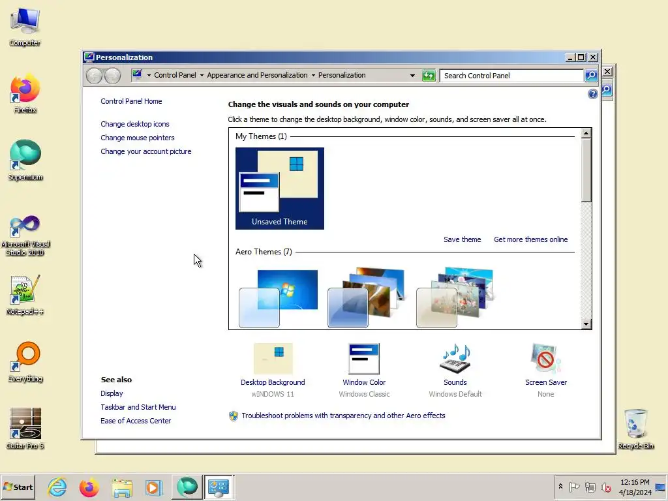Select Microsoft Visual Studio 2010 shortcut
Screen dimensions: 668x501
[x=25, y=235]
